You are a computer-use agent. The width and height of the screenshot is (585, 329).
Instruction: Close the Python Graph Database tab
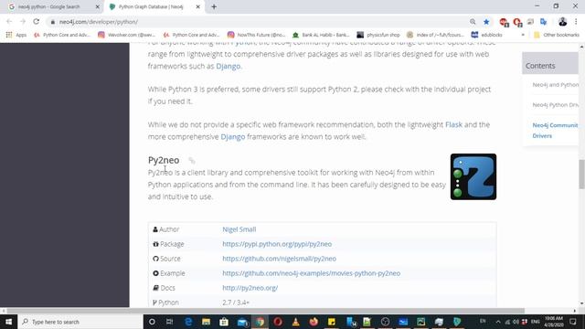pos(198,6)
